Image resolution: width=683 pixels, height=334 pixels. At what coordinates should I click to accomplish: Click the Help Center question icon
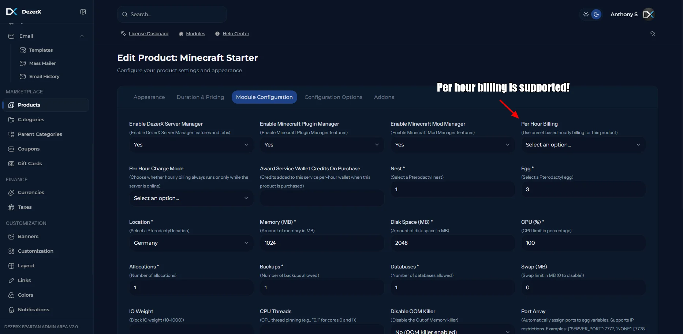pyautogui.click(x=217, y=34)
